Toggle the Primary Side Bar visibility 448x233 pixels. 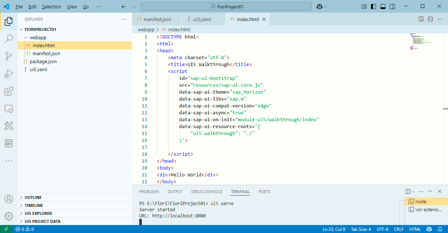pyautogui.click(x=373, y=7)
